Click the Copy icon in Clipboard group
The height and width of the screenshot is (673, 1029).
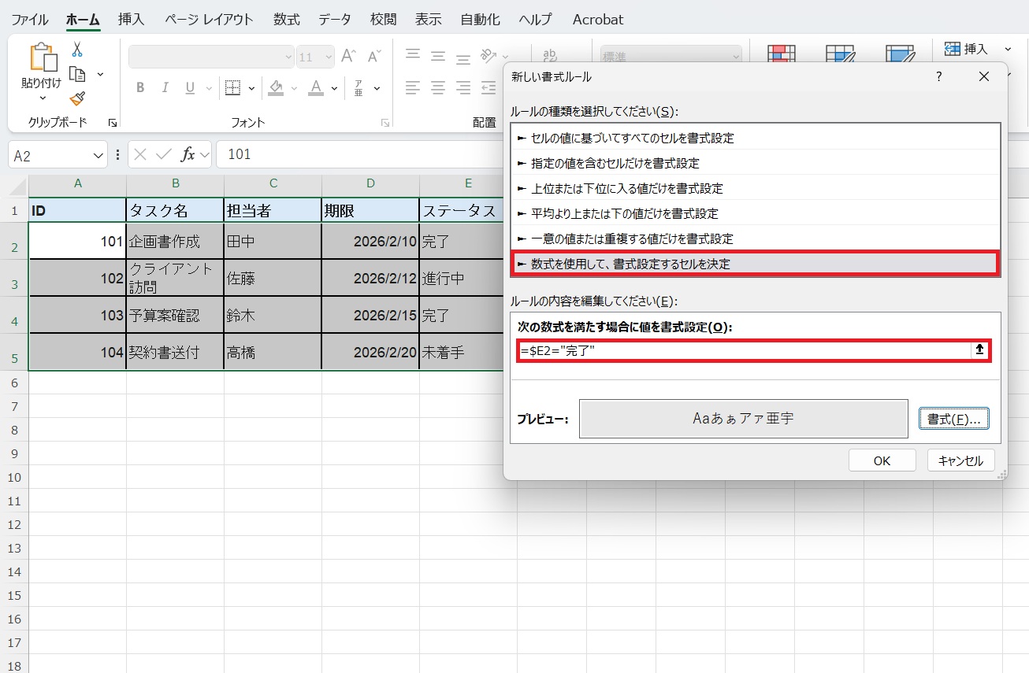pos(78,75)
